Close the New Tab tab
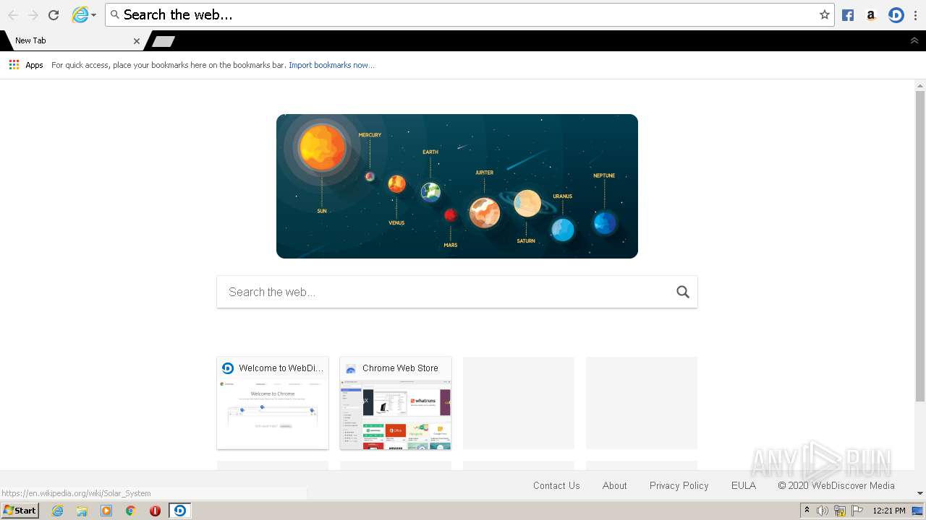 [137, 41]
